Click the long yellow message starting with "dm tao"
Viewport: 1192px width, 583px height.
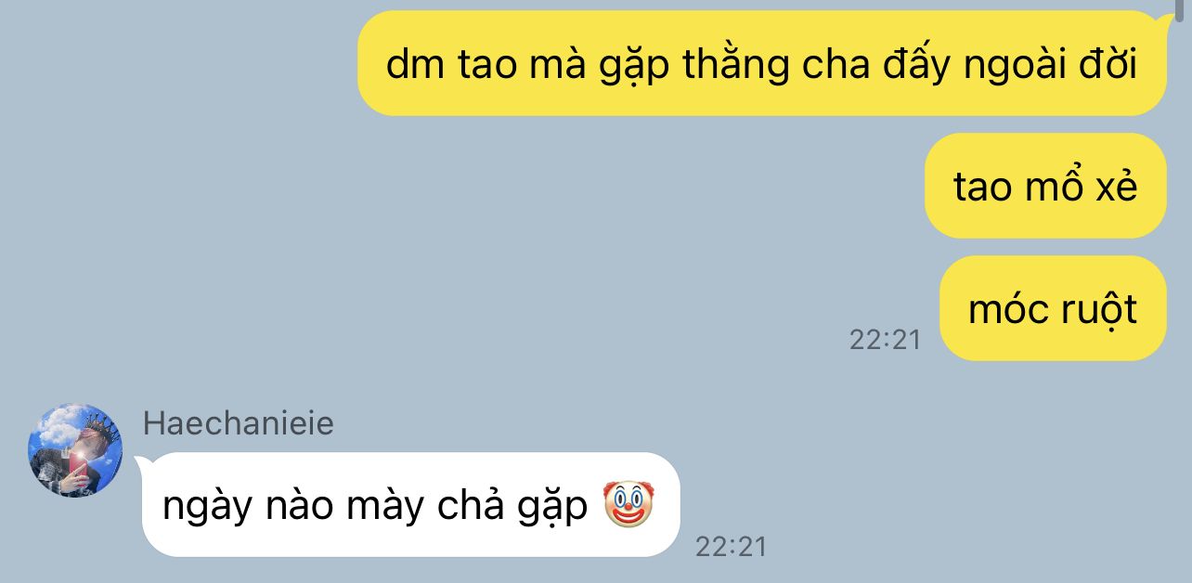tap(761, 63)
